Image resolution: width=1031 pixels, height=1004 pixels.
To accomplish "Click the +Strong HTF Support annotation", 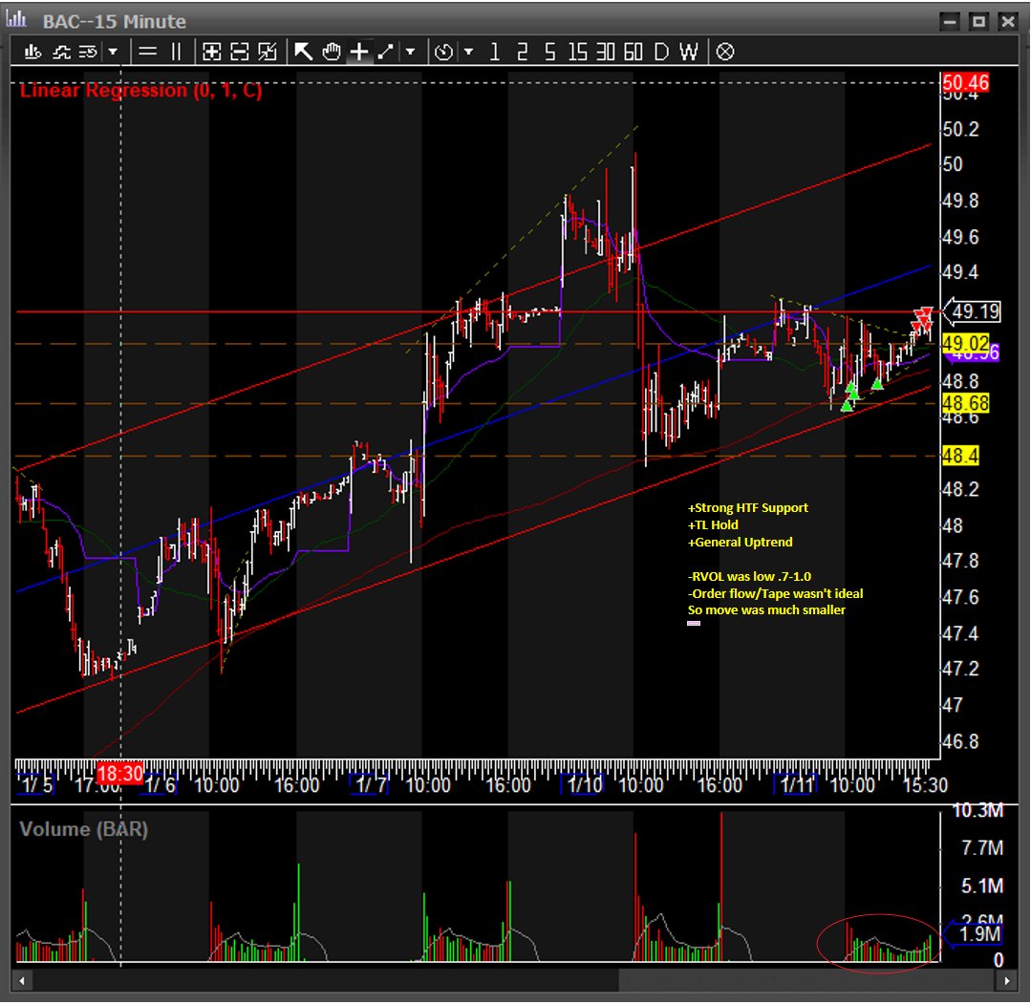I will [748, 507].
